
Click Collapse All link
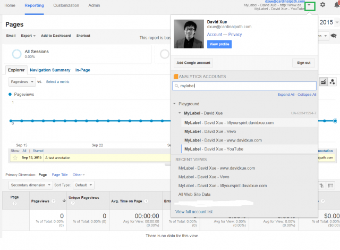pyautogui.click(x=307, y=95)
